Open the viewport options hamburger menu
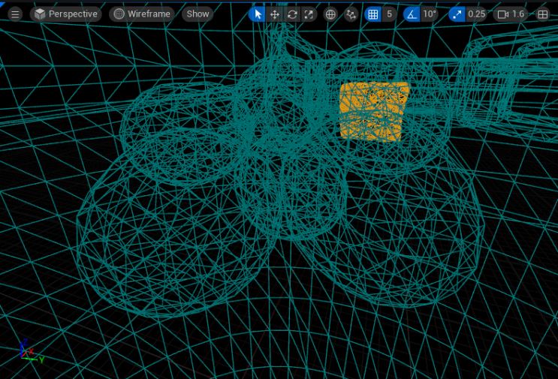This screenshot has width=558, height=379. 15,14
